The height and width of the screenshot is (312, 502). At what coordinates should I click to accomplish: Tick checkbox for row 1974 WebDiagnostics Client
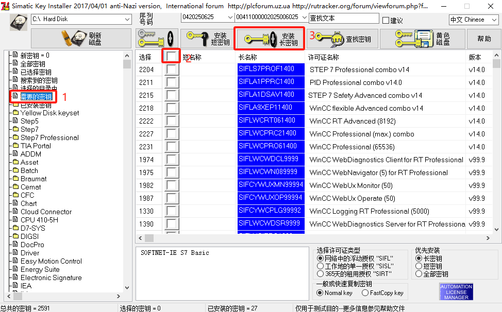[x=172, y=160]
